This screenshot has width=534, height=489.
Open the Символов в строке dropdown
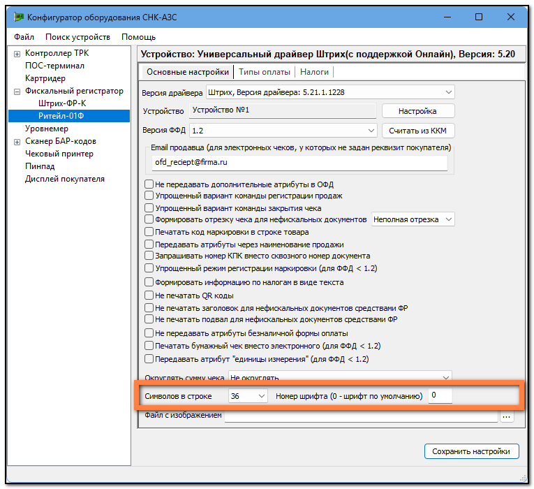point(248,396)
